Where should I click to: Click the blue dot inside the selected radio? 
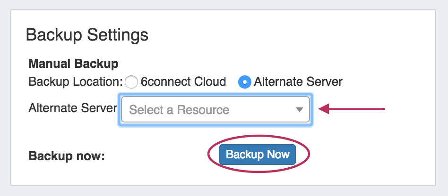coord(245,82)
